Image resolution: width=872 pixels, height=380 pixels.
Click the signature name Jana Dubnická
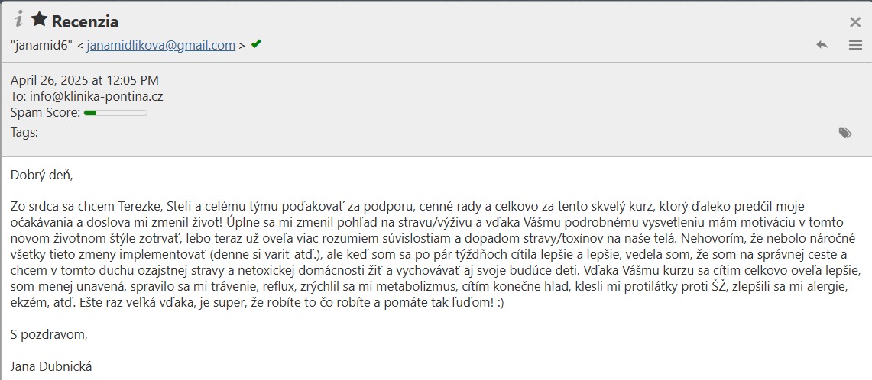(51, 367)
